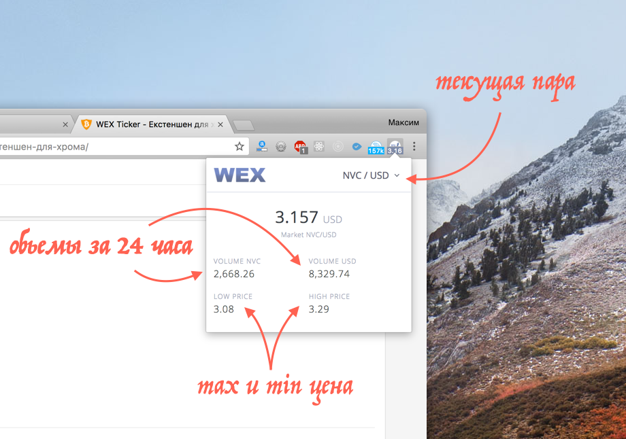The image size is (626, 439).
Task: Open the blue checkmark eye extension icon
Action: [x=357, y=147]
